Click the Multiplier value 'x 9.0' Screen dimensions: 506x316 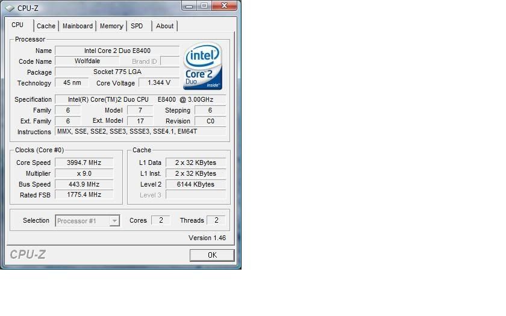tap(84, 173)
